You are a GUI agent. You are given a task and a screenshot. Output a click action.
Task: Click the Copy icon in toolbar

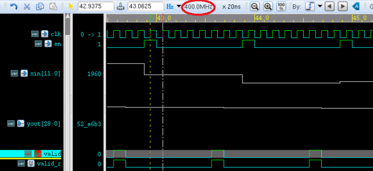pos(40,7)
